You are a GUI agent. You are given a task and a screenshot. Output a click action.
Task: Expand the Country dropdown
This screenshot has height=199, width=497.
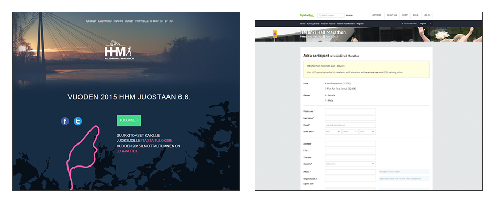[350, 164]
